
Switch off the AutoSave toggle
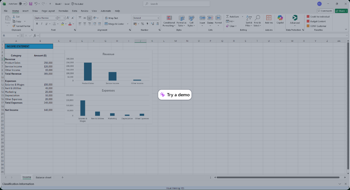point(22,3)
